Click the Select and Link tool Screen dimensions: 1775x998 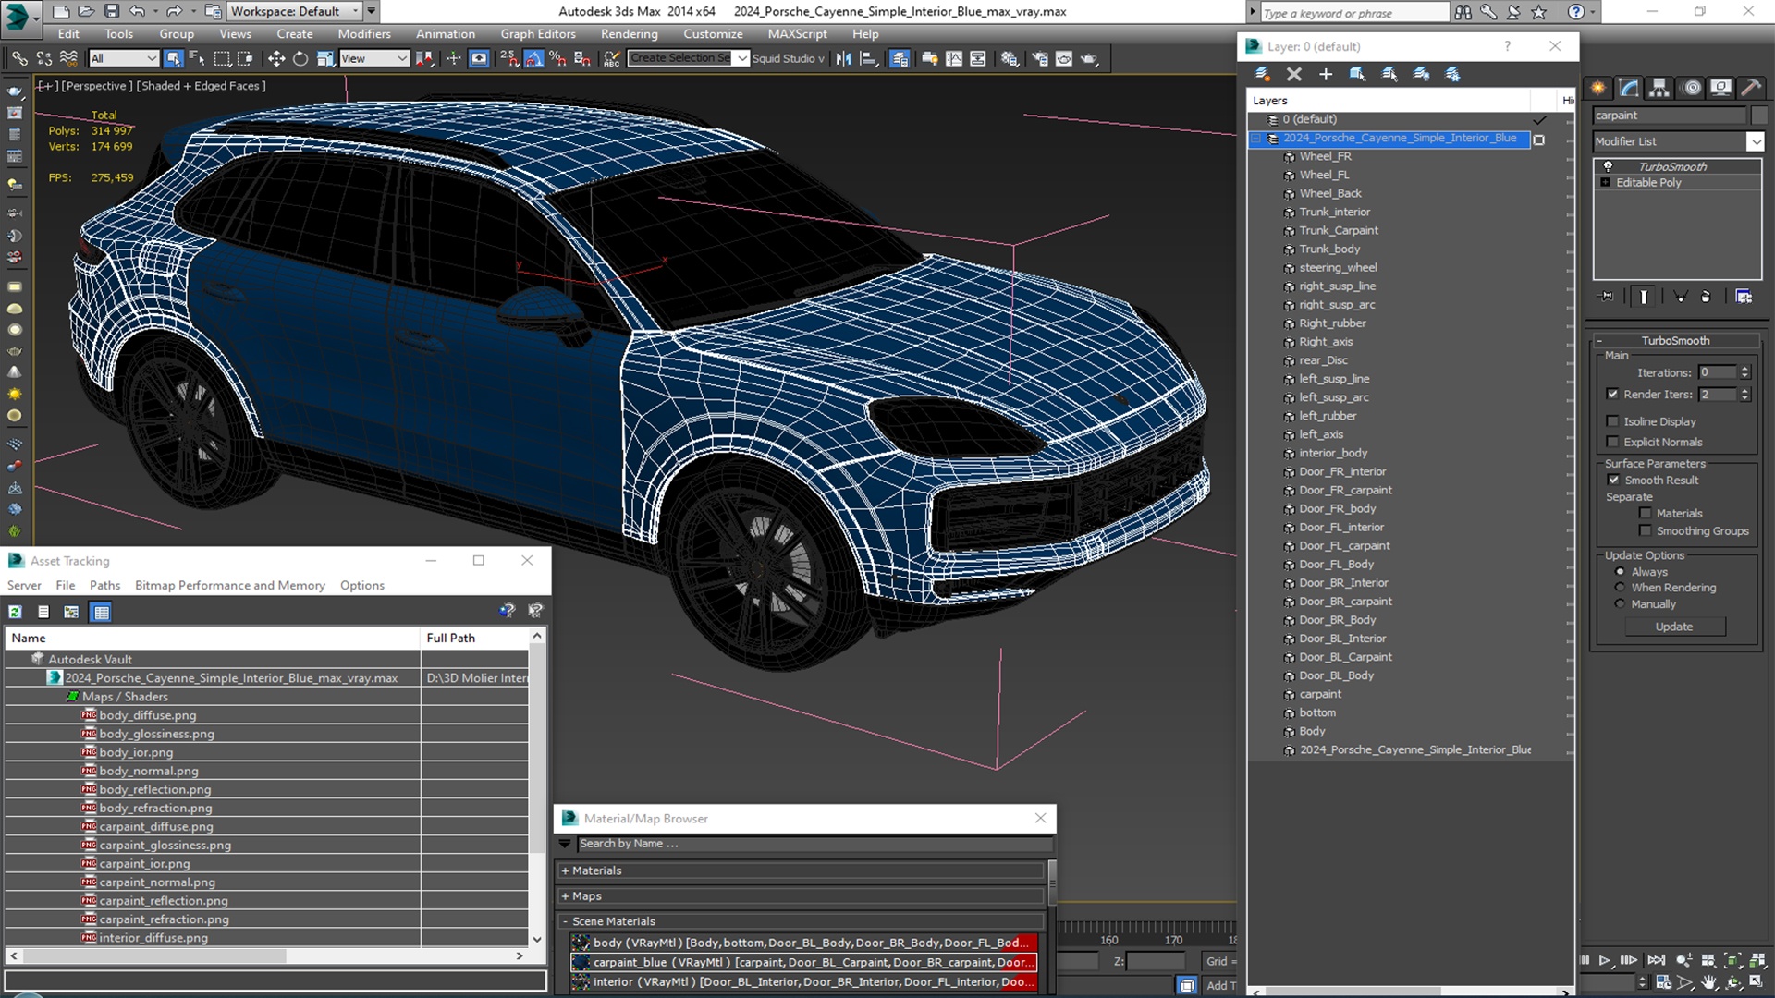tap(19, 58)
